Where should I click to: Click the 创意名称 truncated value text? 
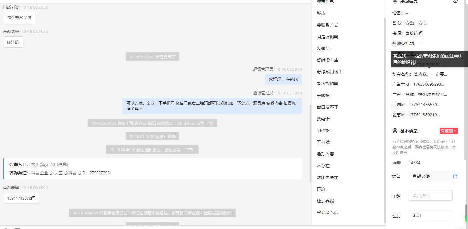pyautogui.click(x=430, y=74)
